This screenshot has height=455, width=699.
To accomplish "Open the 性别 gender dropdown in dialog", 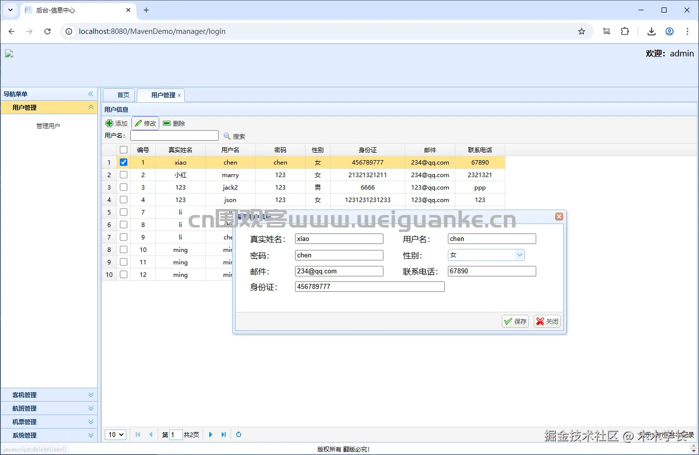I will pyautogui.click(x=521, y=254).
